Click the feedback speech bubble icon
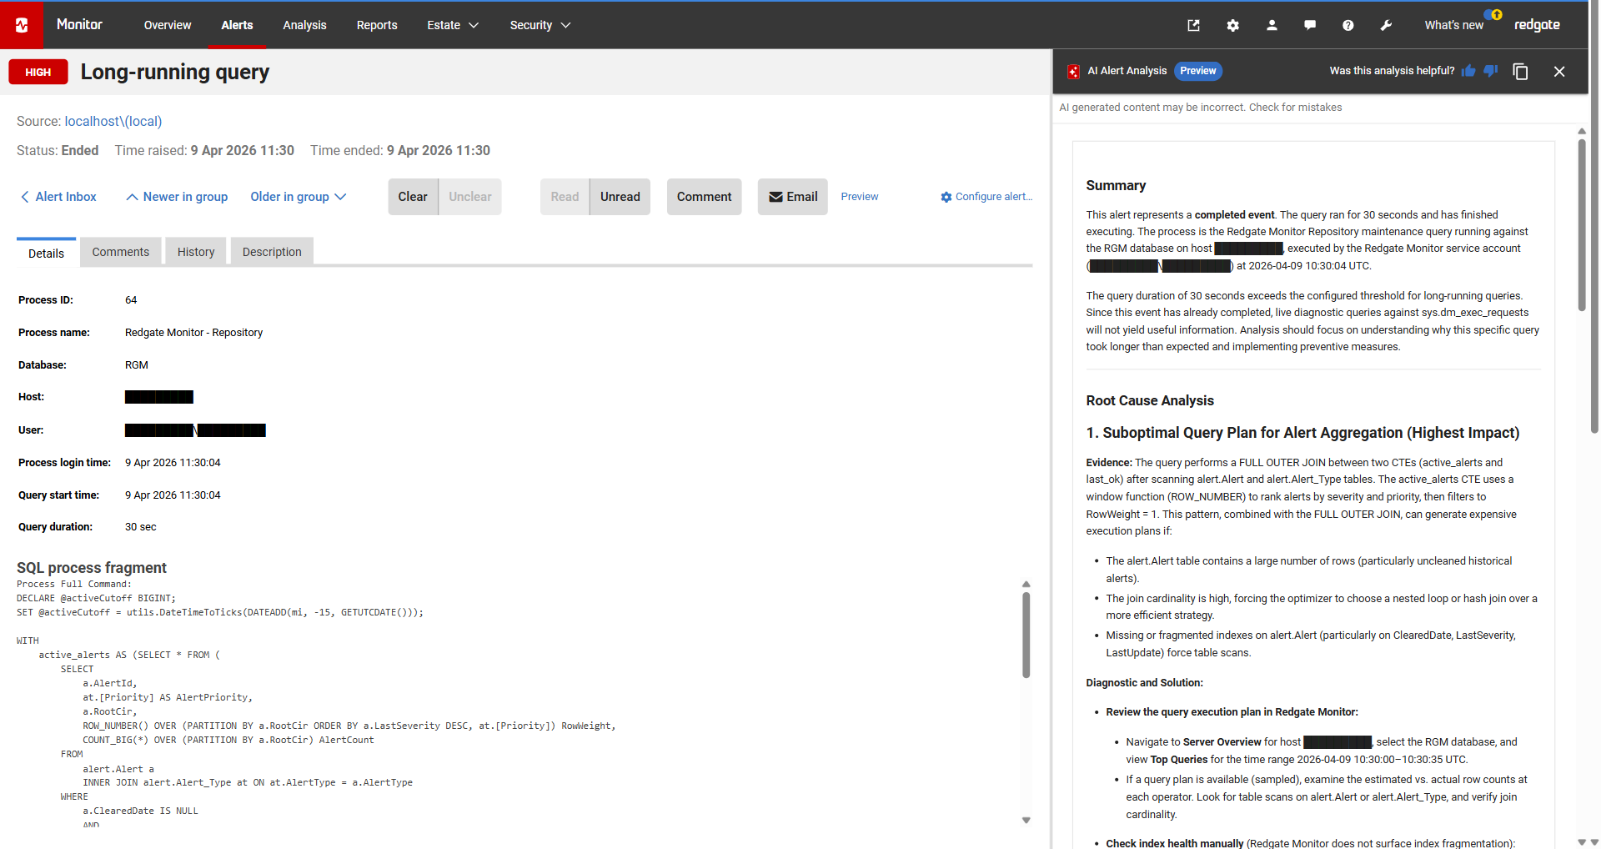The image size is (1601, 849). coord(1309,25)
